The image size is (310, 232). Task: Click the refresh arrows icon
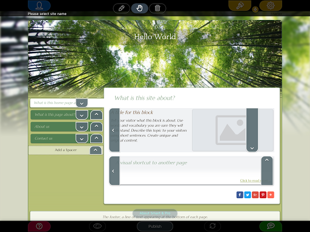coord(213,226)
